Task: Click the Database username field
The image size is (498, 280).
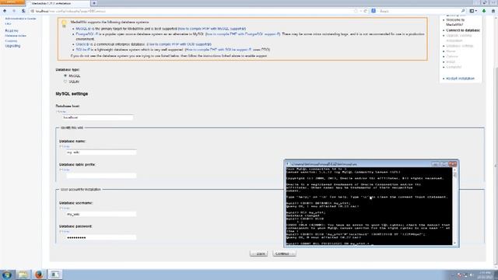Action: click(101, 215)
